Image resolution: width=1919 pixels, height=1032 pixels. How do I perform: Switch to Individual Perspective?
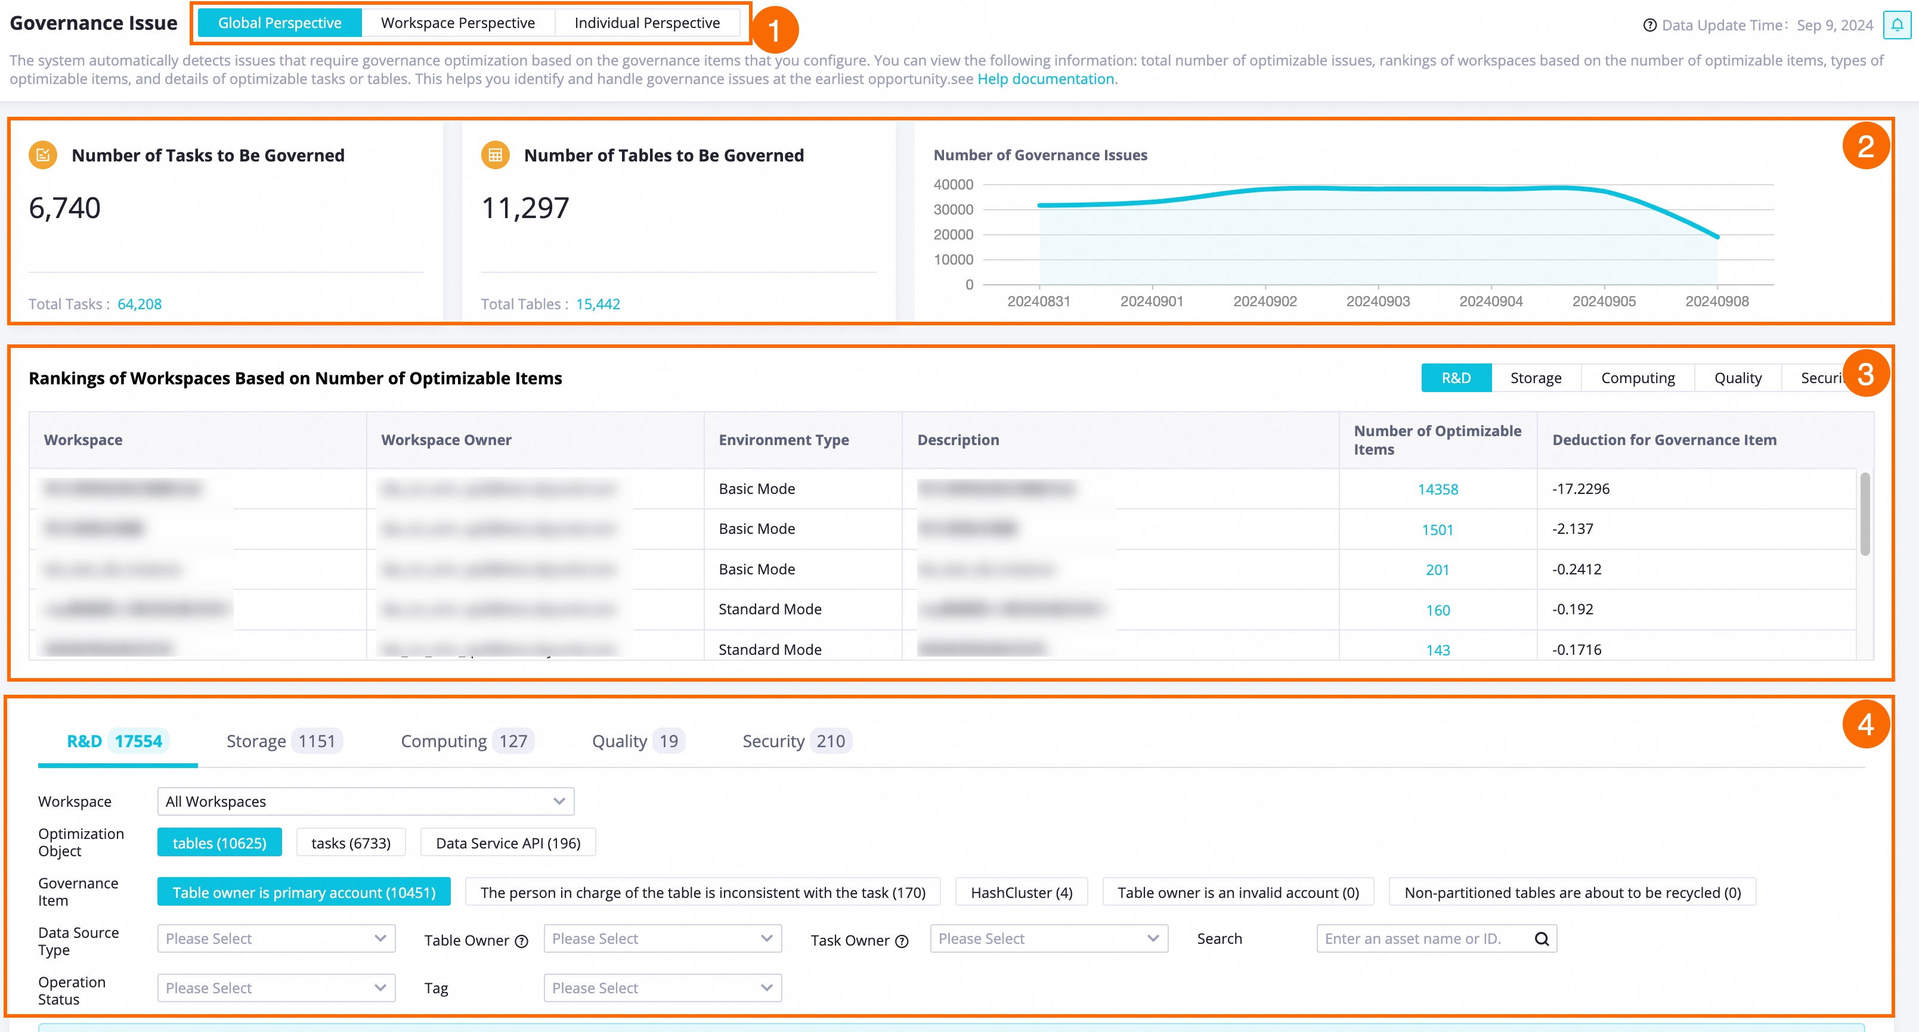pyautogui.click(x=646, y=22)
